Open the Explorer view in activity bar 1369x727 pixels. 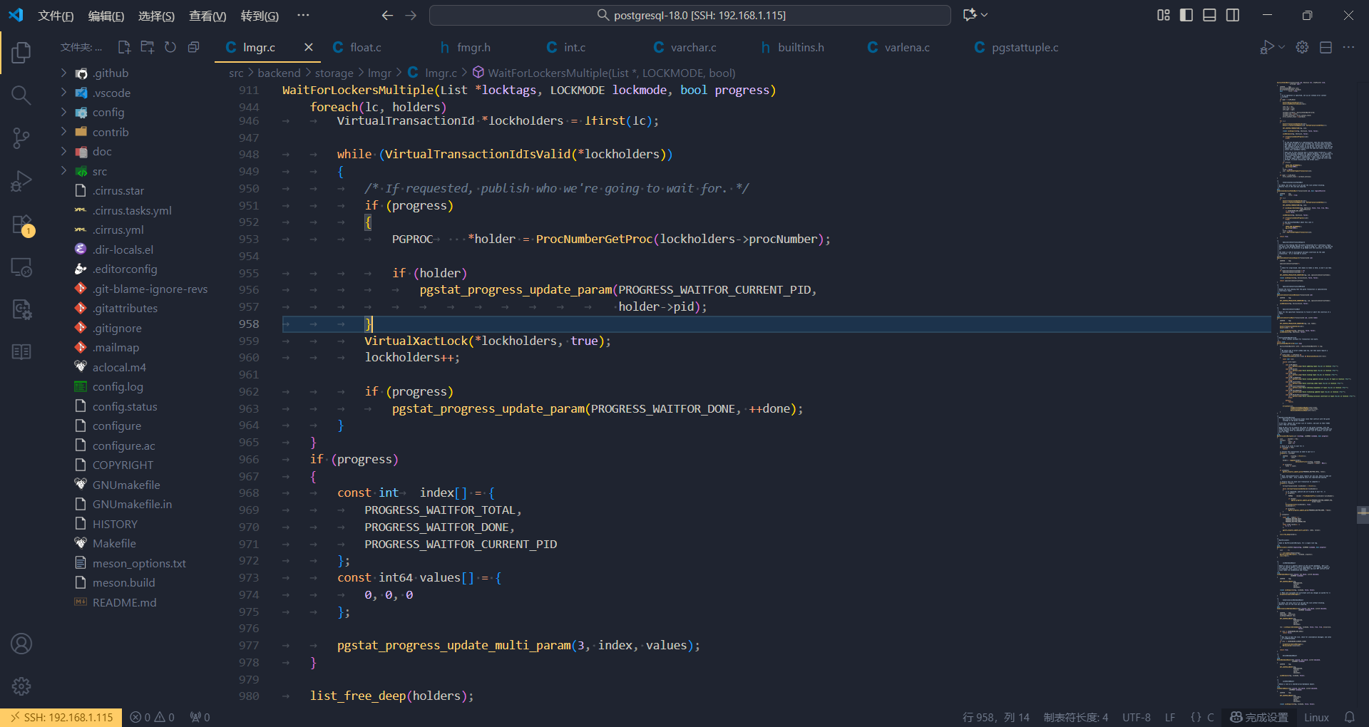[21, 52]
